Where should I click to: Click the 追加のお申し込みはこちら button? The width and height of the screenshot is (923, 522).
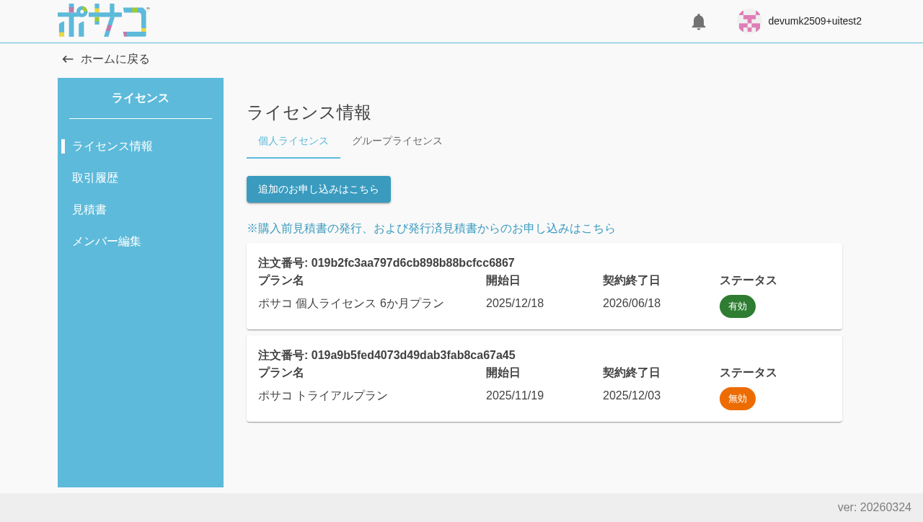319,190
